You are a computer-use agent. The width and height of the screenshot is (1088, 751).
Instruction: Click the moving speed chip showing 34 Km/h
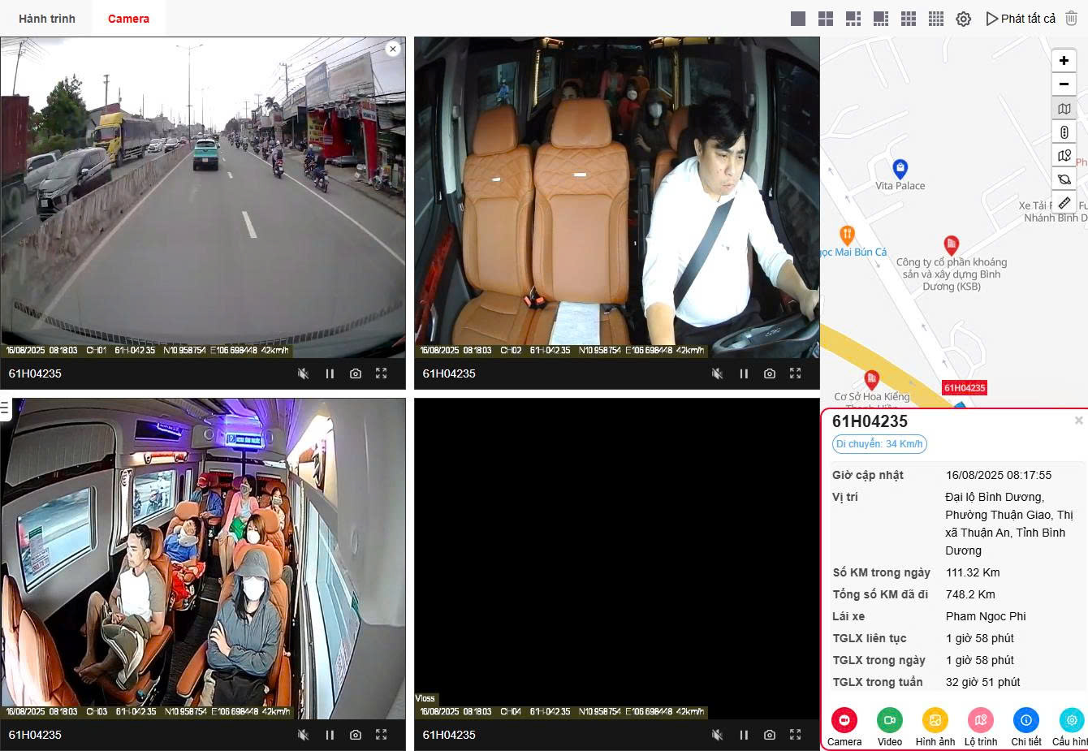[x=879, y=443]
